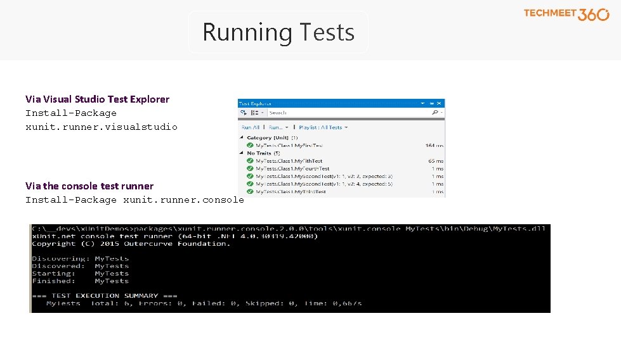The width and height of the screenshot is (621, 349).
Task: Click the green passed icon beside MyFourthTest
Action: 250,168
